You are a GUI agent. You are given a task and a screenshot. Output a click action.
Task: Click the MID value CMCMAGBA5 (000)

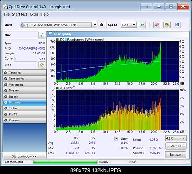point(32,48)
